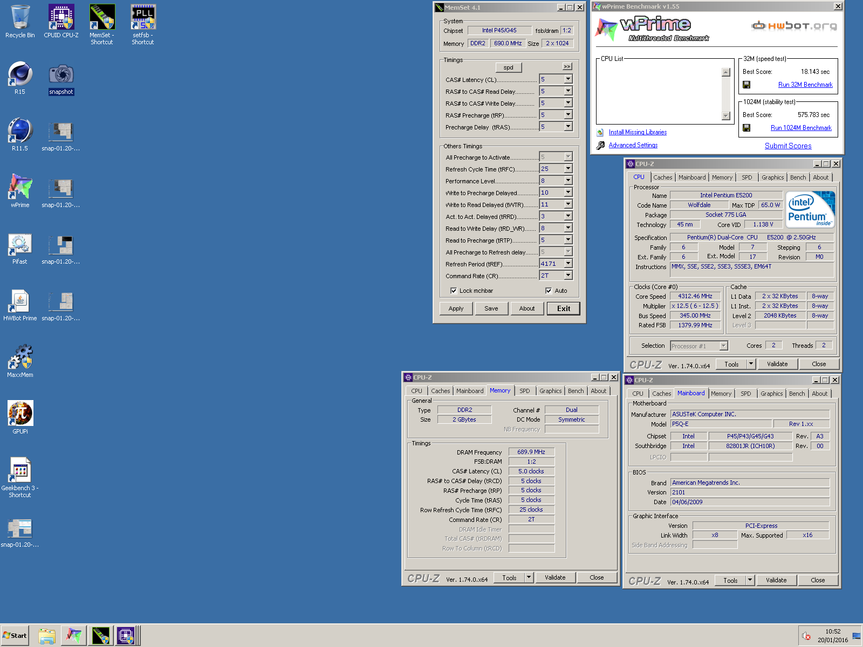Open the Tools dropdown arrow in Memory CPU-Z
Image resolution: width=863 pixels, height=647 pixels.
529,577
